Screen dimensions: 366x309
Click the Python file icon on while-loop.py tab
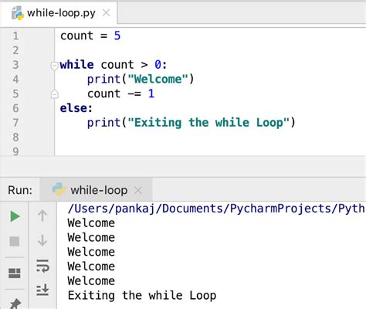point(18,13)
